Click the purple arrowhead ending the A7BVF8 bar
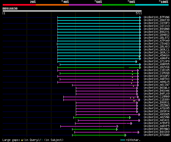 coord(131,124)
